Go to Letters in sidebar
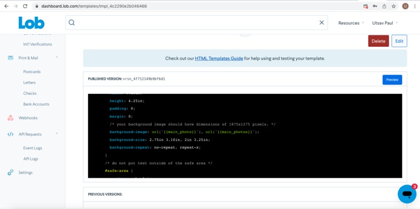This screenshot has height=209, width=420. pyautogui.click(x=30, y=82)
